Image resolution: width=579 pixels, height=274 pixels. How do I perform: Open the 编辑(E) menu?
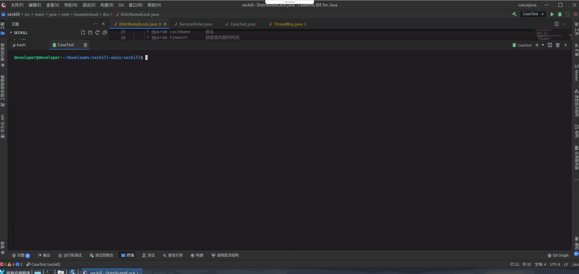pyautogui.click(x=35, y=5)
